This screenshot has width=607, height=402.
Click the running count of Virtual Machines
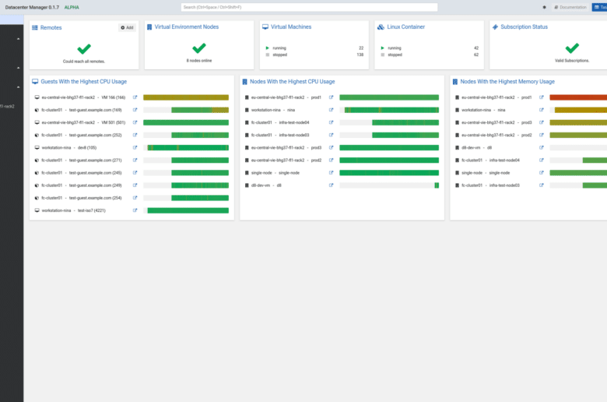tap(361, 48)
